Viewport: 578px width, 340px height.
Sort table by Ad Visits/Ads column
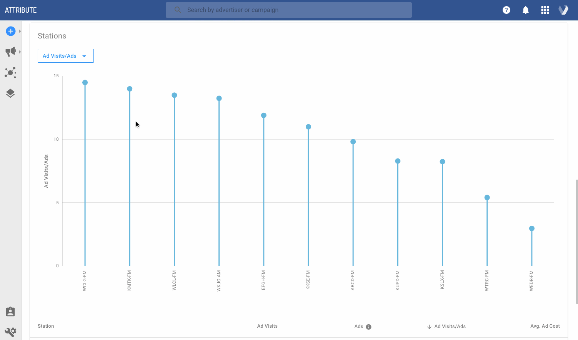(450, 327)
